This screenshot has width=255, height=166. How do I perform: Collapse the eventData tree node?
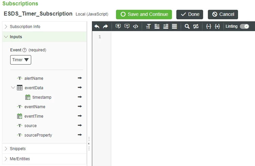[13, 88]
